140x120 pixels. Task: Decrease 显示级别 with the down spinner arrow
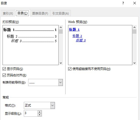coord(39,115)
